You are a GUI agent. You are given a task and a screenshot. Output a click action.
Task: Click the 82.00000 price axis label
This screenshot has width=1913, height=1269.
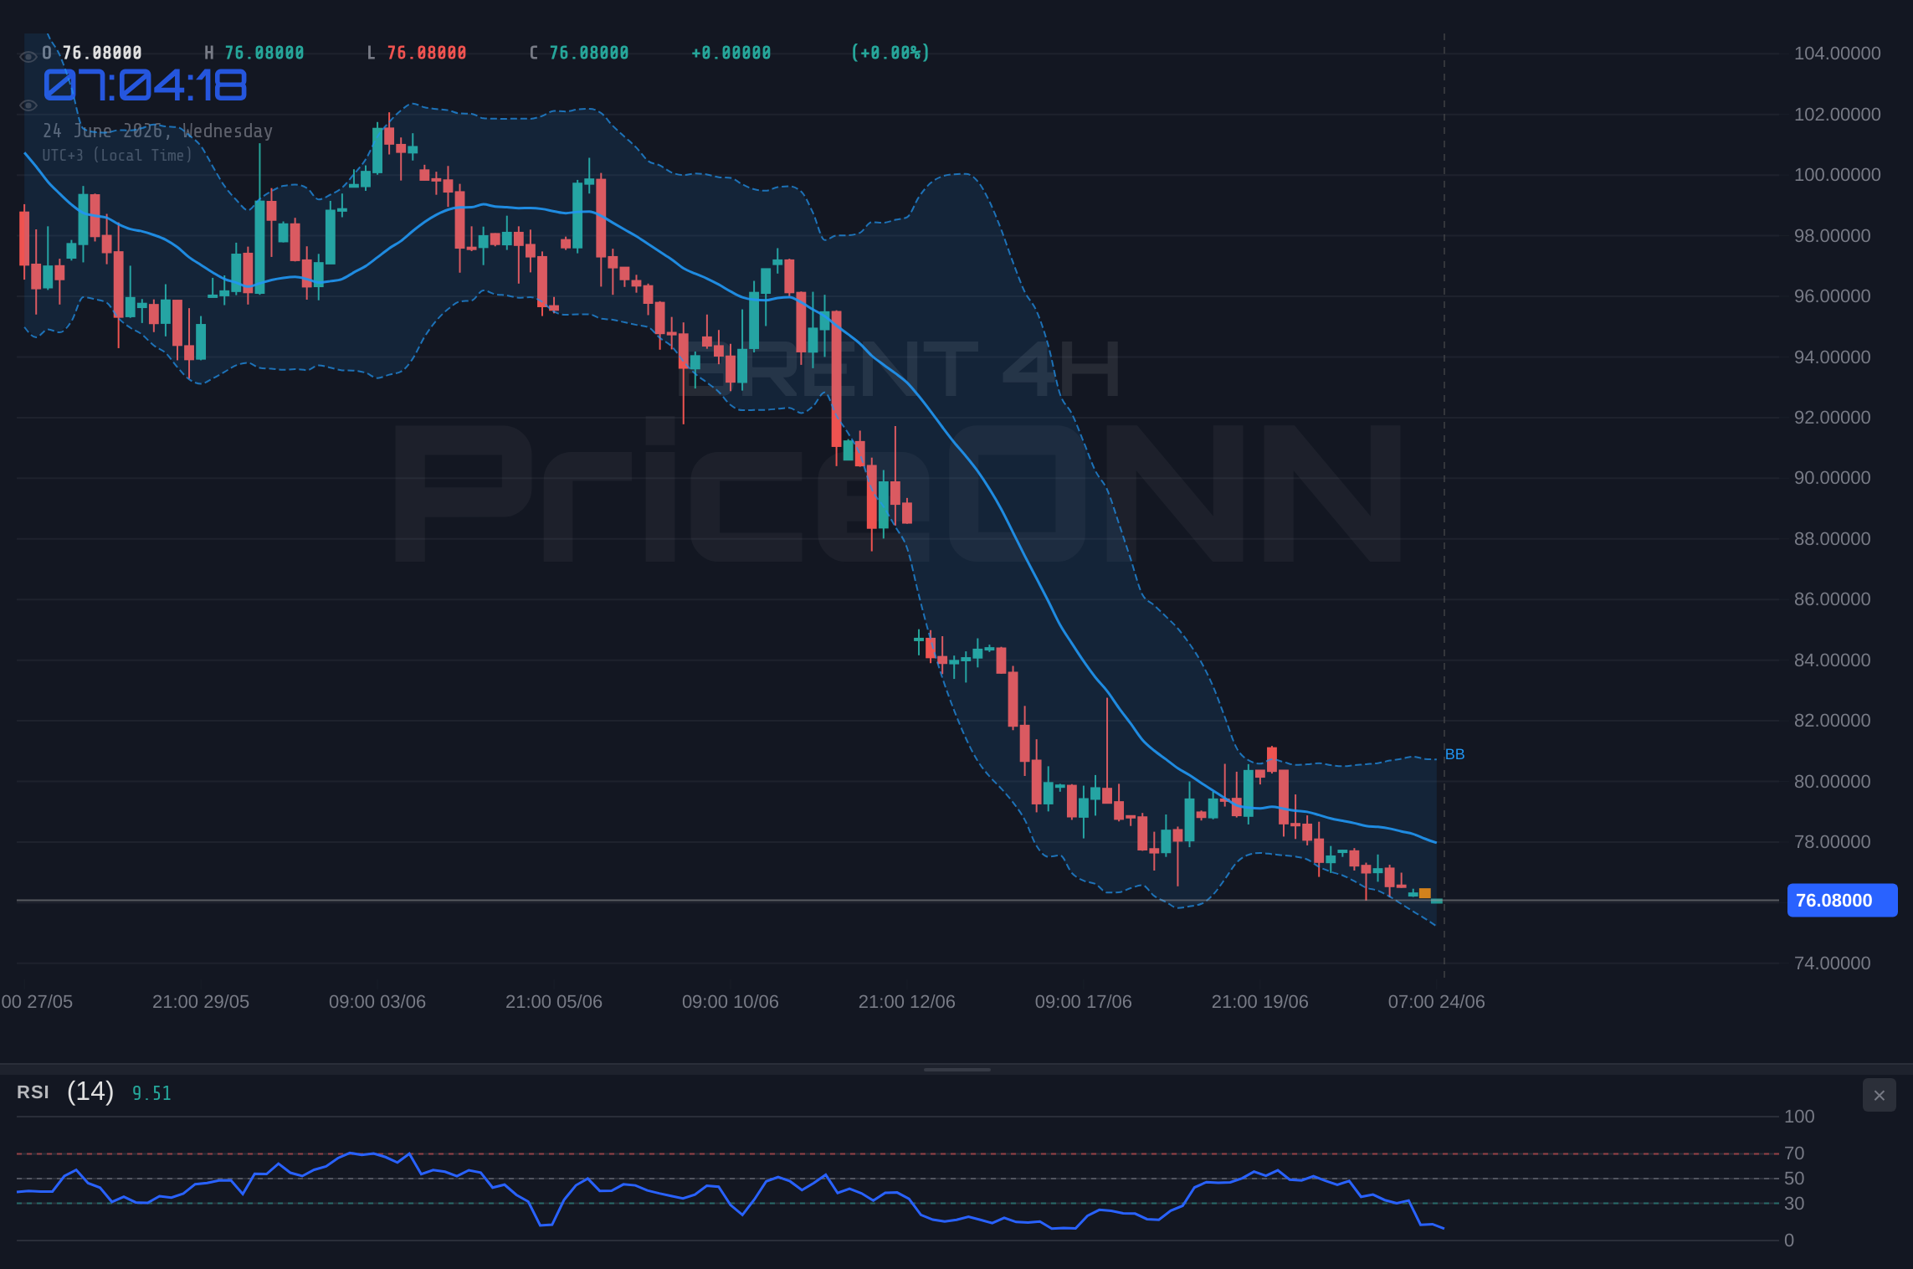click(1832, 721)
